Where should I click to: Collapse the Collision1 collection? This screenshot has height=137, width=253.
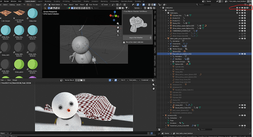(x=163, y=10)
